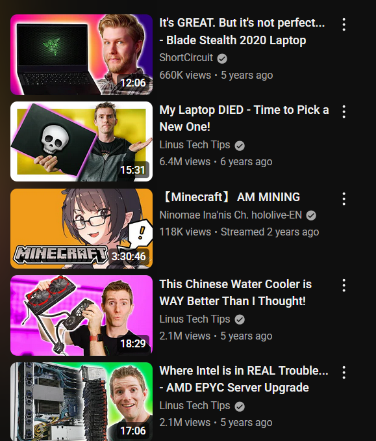376x441 pixels.
Task: Click verified badge on My Laptop DIED channel
Action: pos(240,146)
